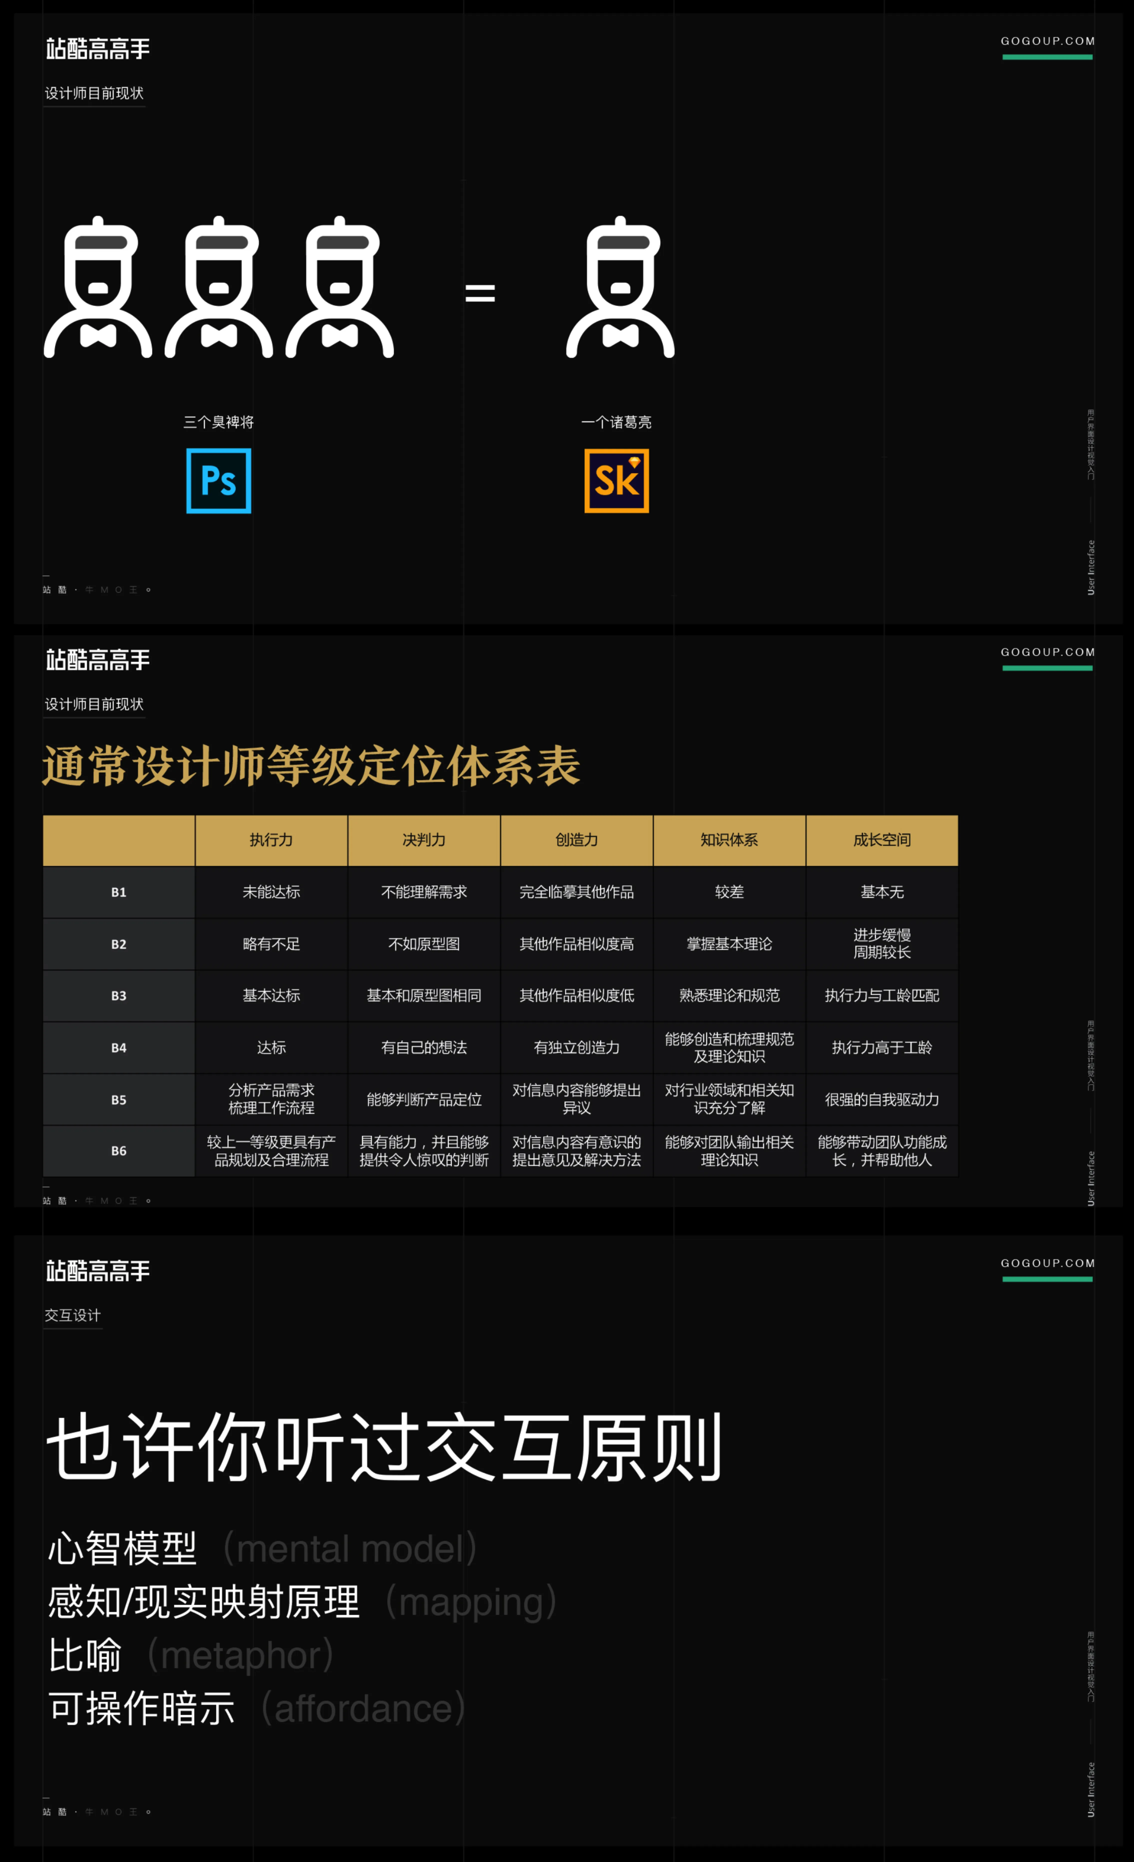This screenshot has height=1862, width=1134.
Task: Click the cell 有独立创造力
Action: (x=576, y=1048)
